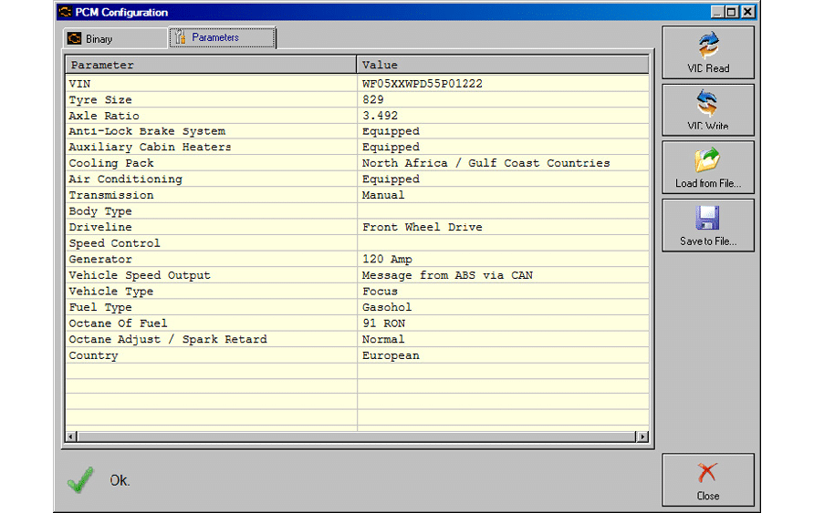Click the Axle Ratio value 3.492

pyautogui.click(x=380, y=116)
